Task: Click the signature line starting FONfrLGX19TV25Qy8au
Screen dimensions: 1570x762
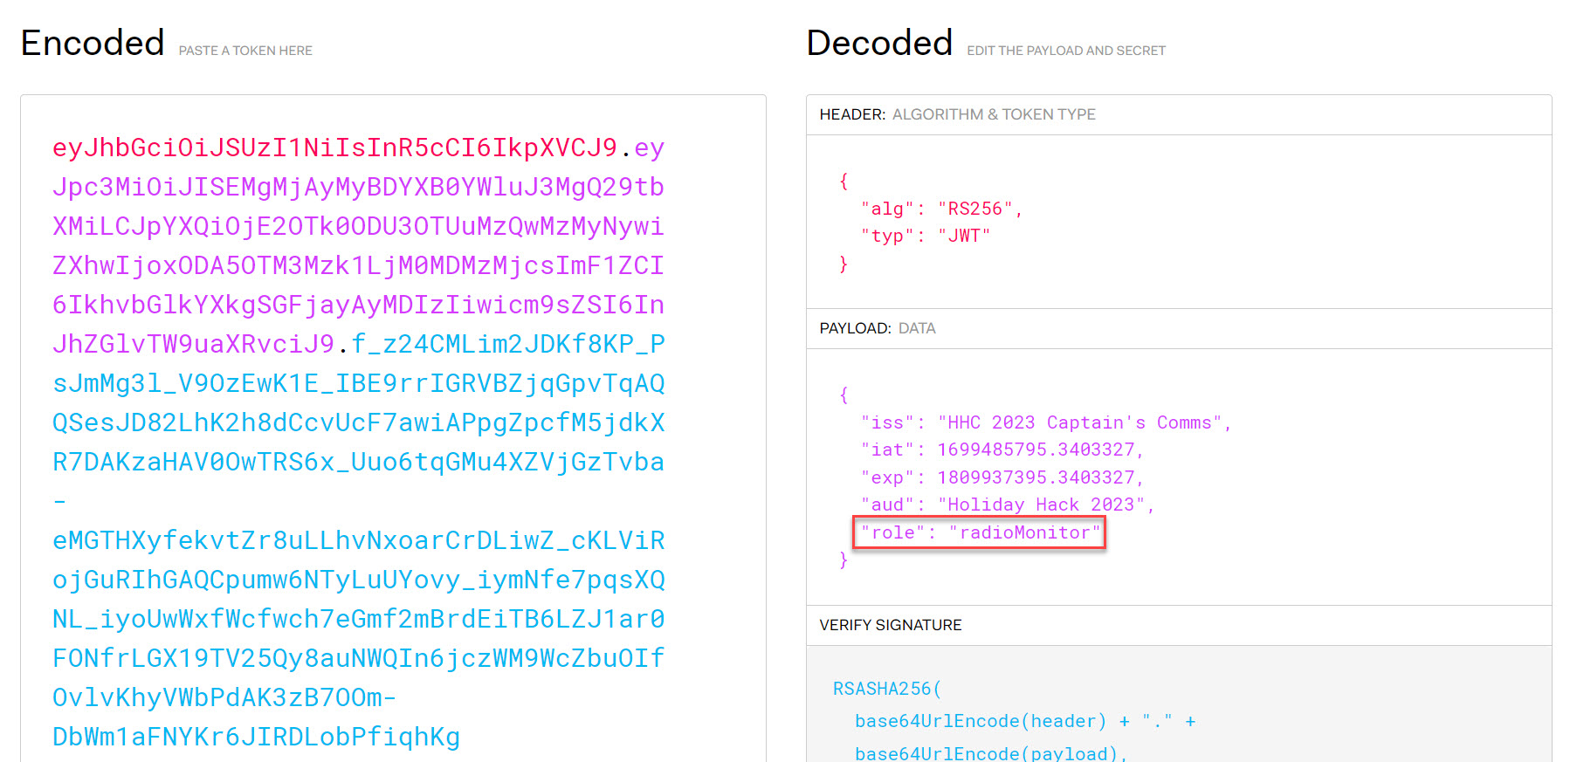Action: [x=358, y=658]
